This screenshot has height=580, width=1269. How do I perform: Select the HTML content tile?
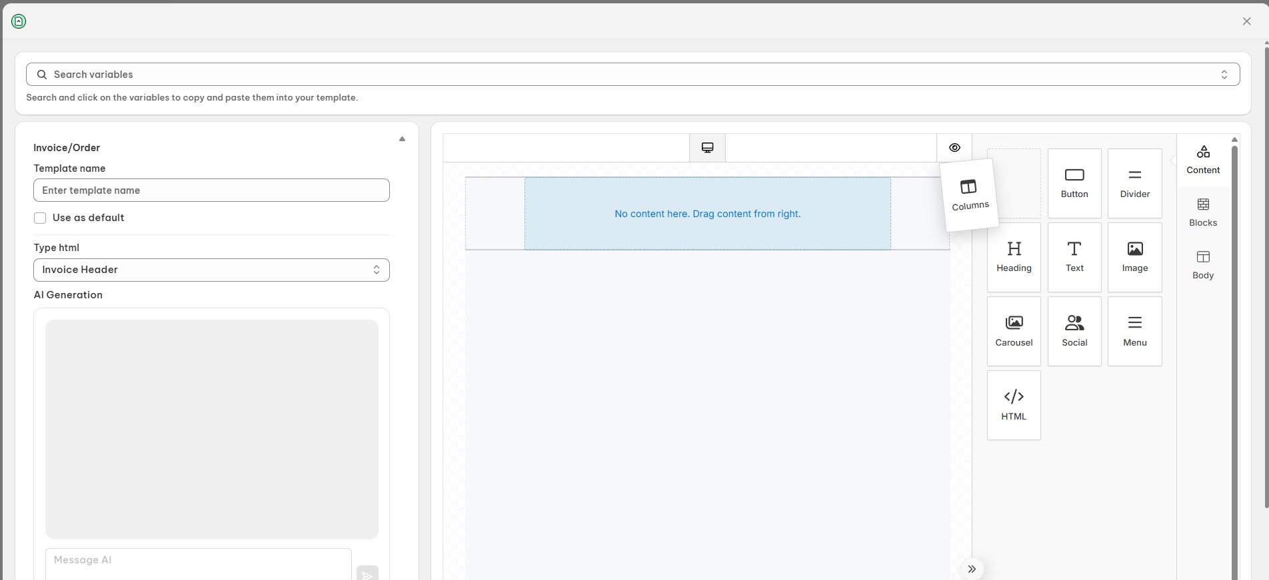1014,405
